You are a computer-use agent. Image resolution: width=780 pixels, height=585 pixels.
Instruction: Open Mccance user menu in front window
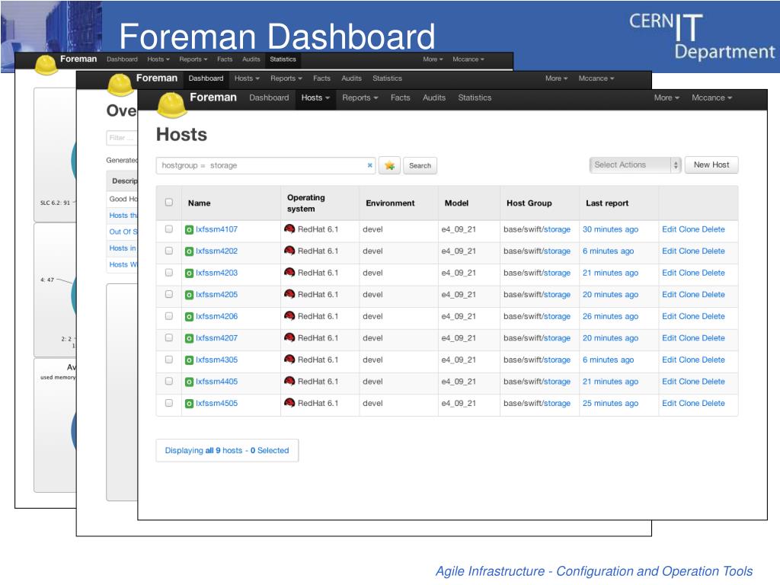[x=712, y=98]
